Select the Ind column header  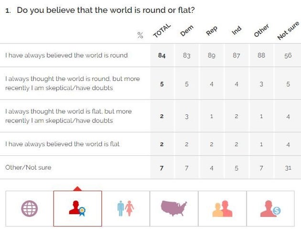(x=236, y=31)
